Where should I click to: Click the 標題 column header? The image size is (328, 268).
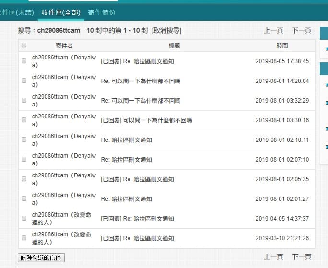pyautogui.click(x=174, y=46)
